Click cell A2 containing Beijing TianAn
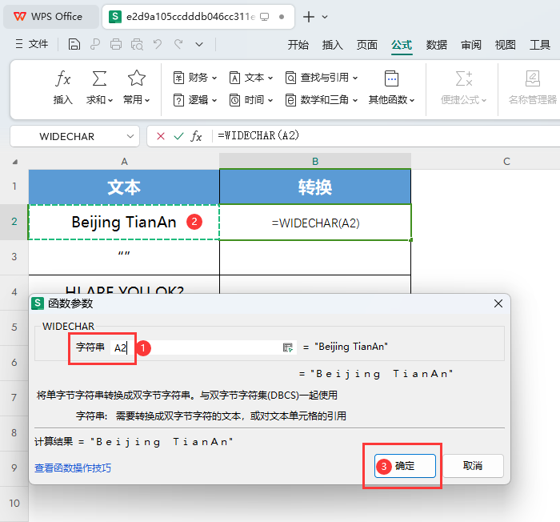 pyautogui.click(x=124, y=222)
